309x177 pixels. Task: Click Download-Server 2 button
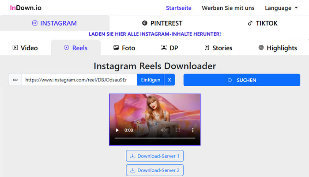[154, 170]
